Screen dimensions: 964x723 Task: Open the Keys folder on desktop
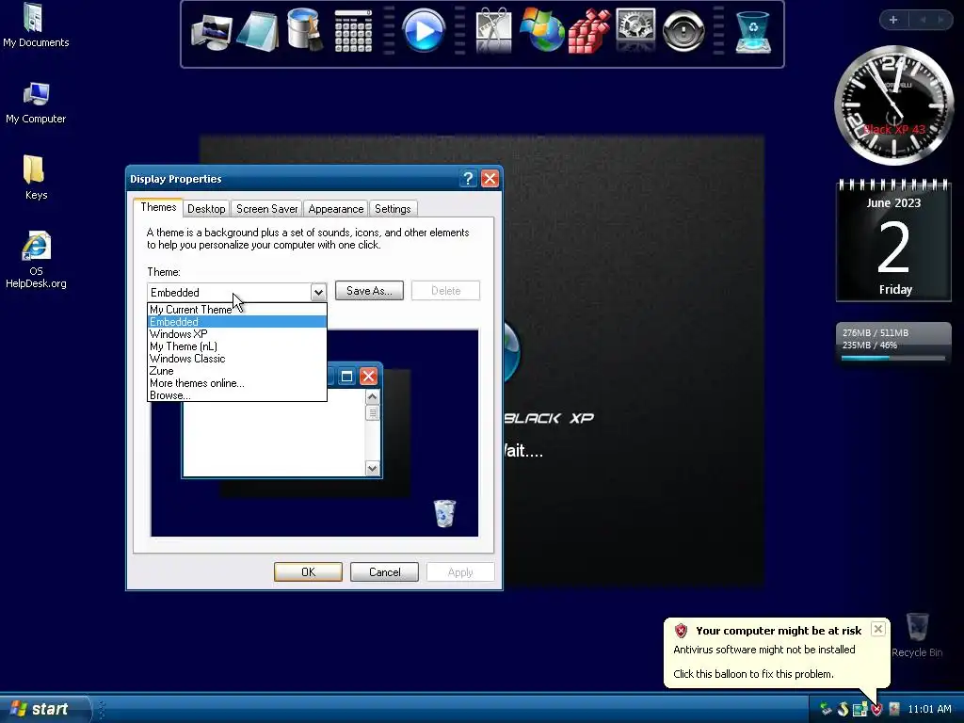click(36, 178)
